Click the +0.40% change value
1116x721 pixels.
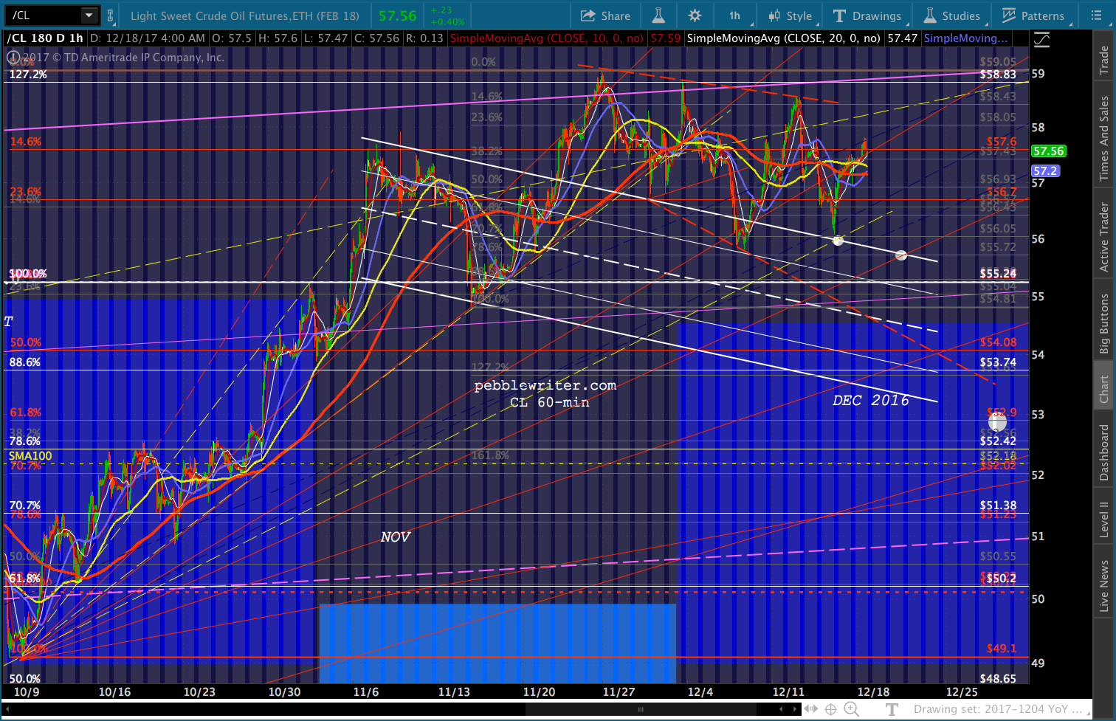pyautogui.click(x=447, y=21)
